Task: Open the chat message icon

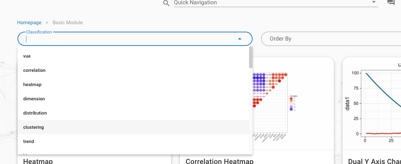Action: (391, 2)
